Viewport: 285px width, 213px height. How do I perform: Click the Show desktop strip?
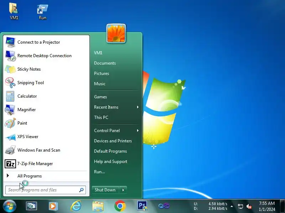[283, 206]
